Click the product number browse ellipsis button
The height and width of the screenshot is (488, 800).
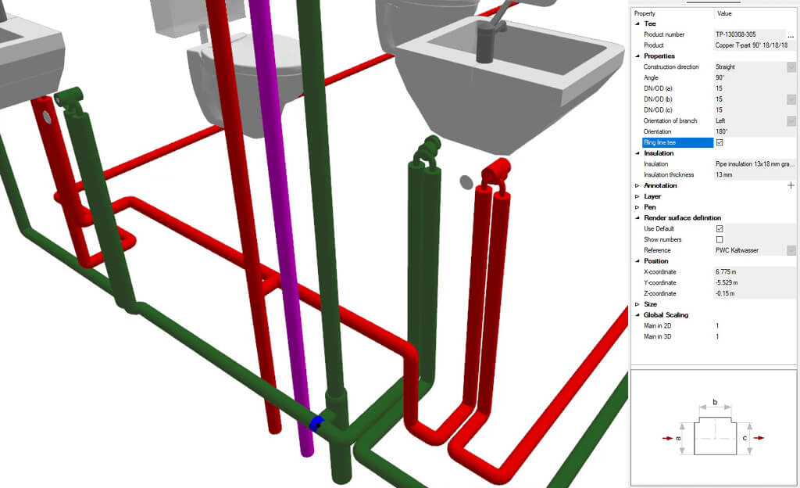[x=791, y=35]
